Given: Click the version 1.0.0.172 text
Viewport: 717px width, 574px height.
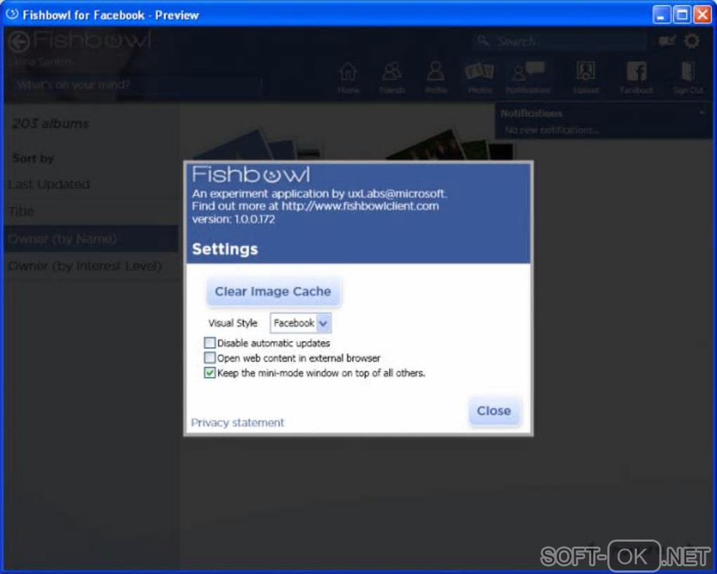Looking at the screenshot, I should tap(233, 219).
